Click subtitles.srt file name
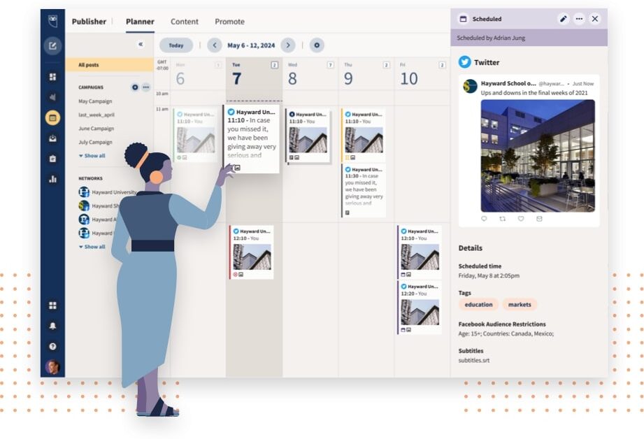Screen dimensions: 644x439 474,360
